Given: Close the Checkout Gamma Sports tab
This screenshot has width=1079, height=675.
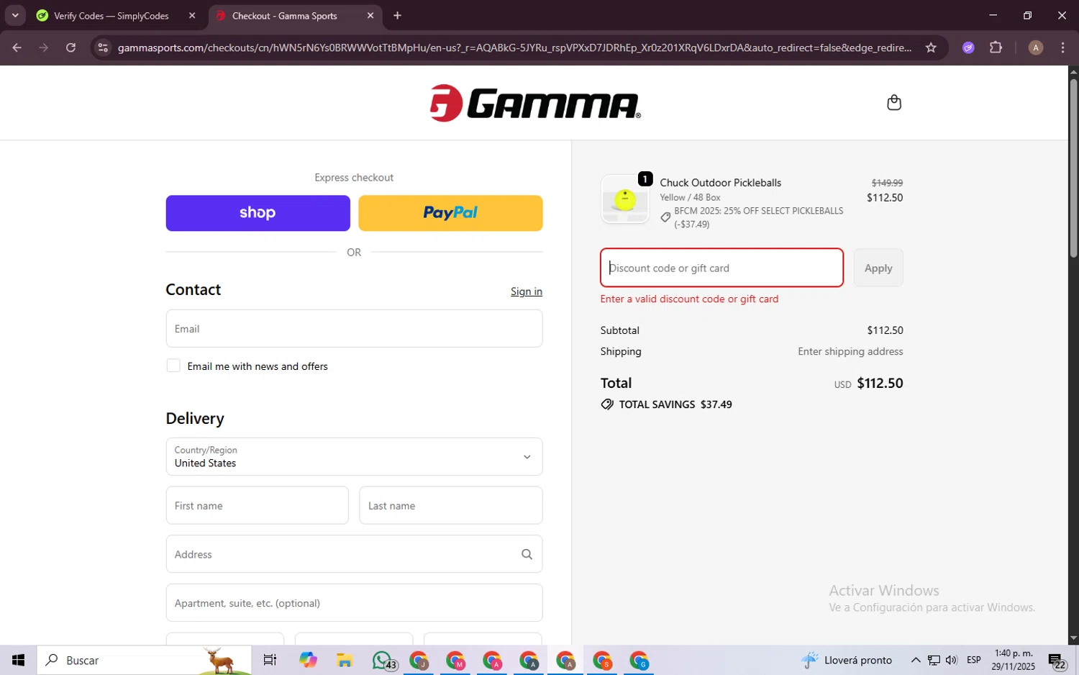Looking at the screenshot, I should [370, 15].
